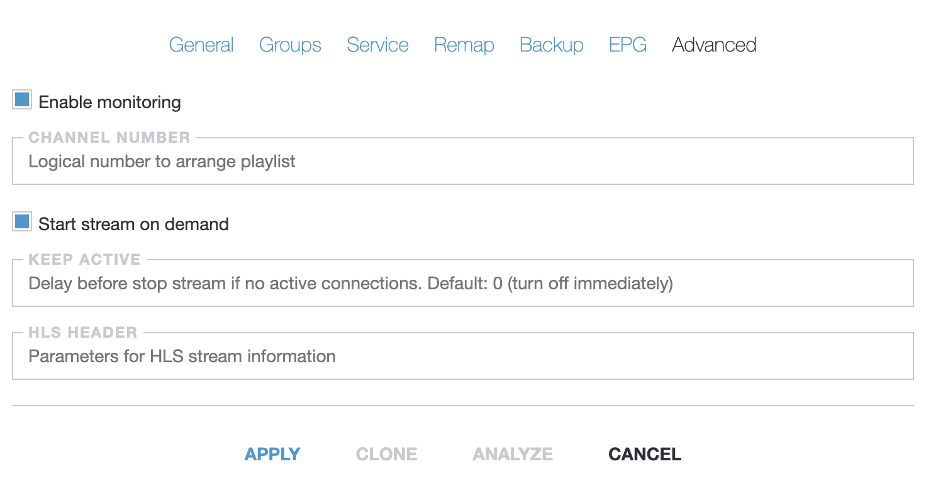
Task: Activate the ANALYZE button
Action: [512, 453]
